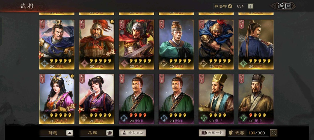Select the 程普 general card
Screen dimensions: 314x140
(x=97, y=45)
